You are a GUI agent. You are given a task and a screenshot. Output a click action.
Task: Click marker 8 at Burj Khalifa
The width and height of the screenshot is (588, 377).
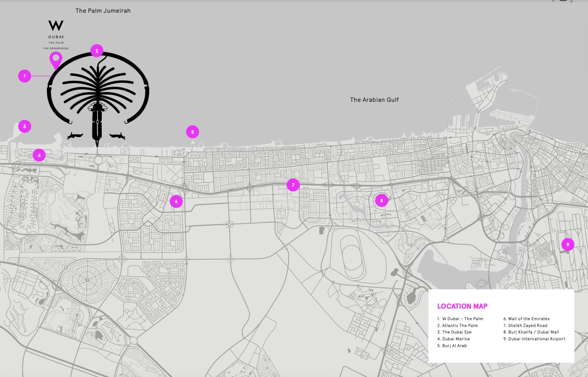pos(382,201)
